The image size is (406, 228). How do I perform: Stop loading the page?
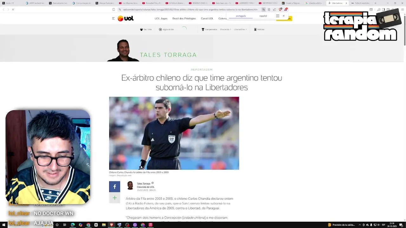point(13,9)
